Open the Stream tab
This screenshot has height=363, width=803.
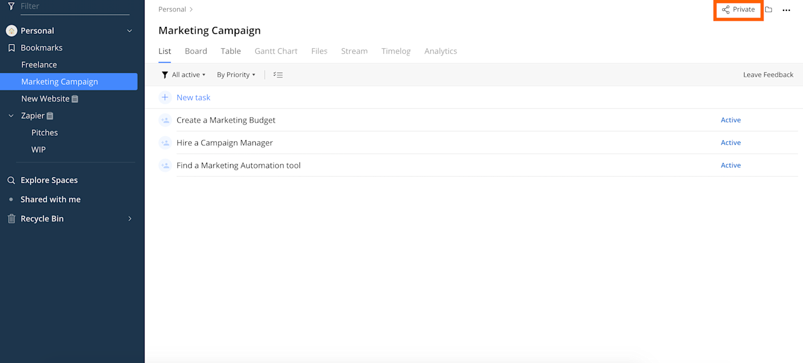click(354, 51)
